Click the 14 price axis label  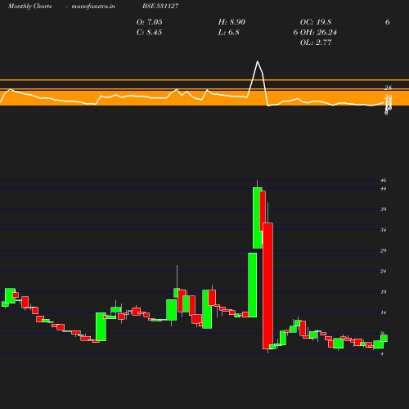click(x=384, y=312)
